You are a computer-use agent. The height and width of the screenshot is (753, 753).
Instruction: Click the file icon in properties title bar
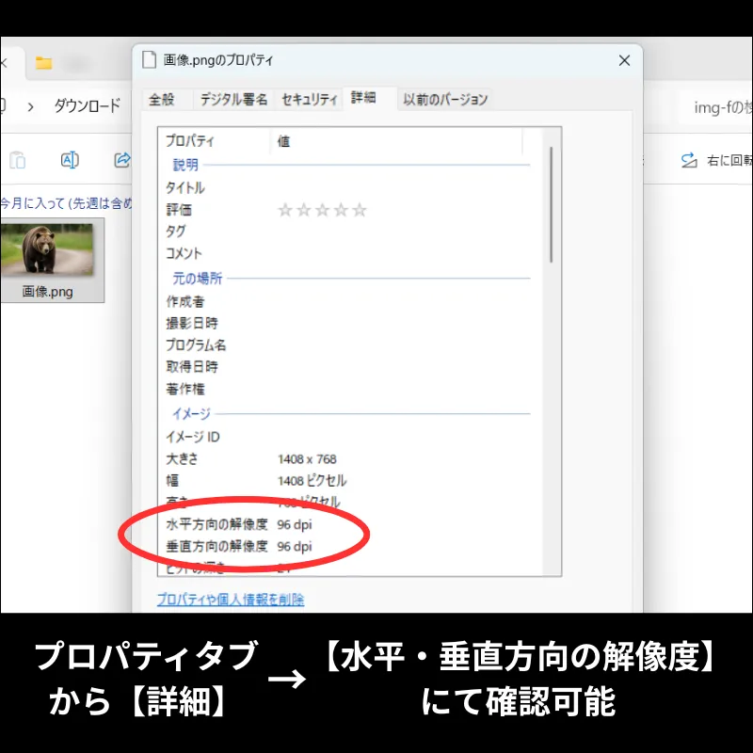(149, 60)
